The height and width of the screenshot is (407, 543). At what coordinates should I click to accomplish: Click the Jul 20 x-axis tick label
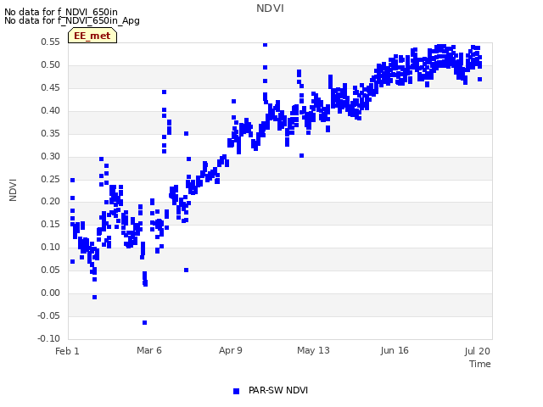(x=477, y=351)
